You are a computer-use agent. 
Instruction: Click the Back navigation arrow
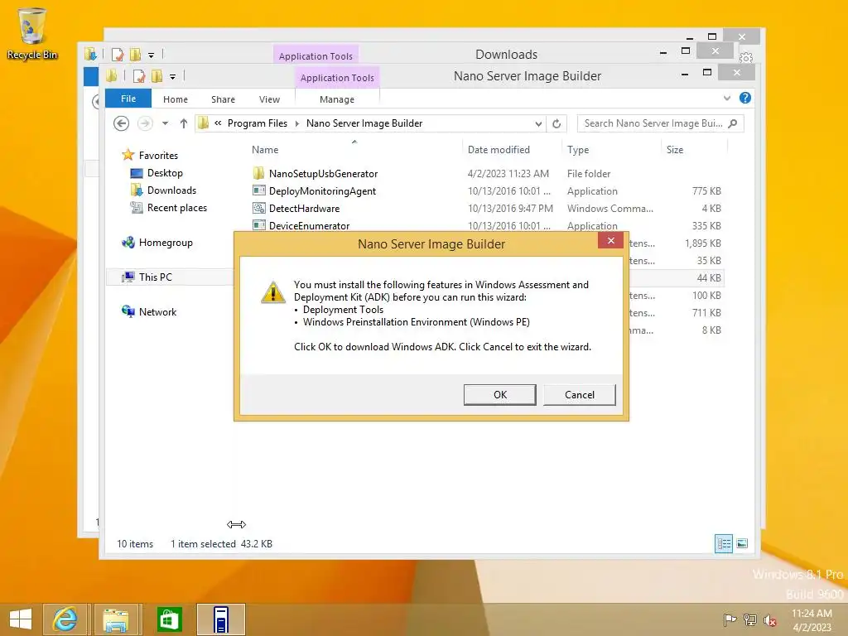click(x=121, y=123)
